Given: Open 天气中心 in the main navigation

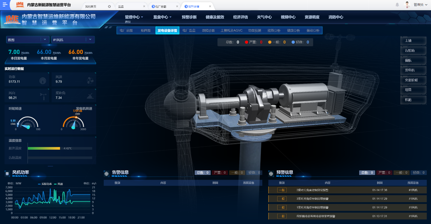Looking at the screenshot, I should [x=264, y=17].
